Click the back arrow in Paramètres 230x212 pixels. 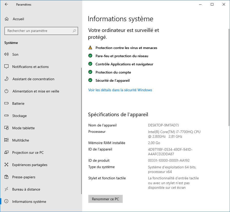[6, 4]
